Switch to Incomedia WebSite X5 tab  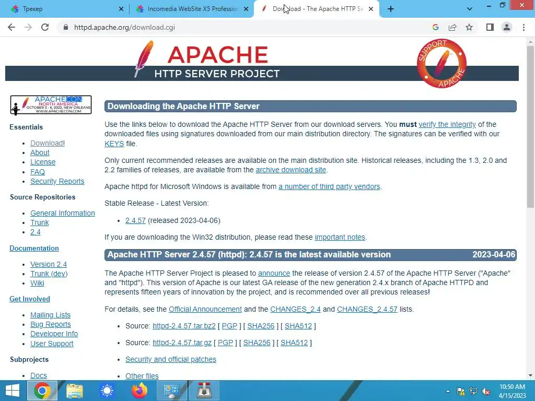pyautogui.click(x=191, y=9)
